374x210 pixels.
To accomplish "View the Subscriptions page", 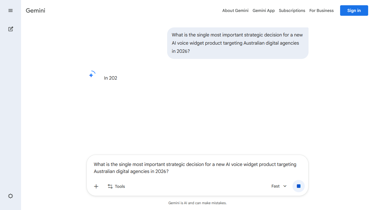I will pos(292,10).
